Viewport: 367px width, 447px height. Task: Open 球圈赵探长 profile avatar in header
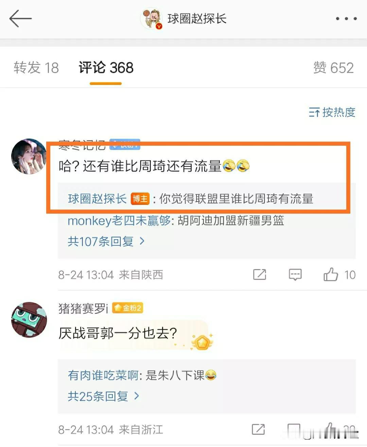(x=151, y=19)
